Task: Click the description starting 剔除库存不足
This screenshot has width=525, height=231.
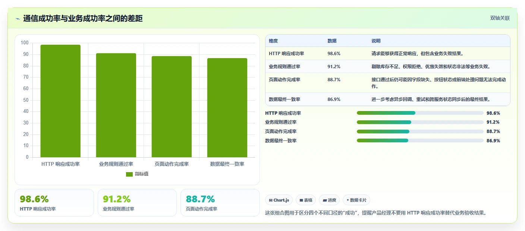Action: pyautogui.click(x=431, y=67)
